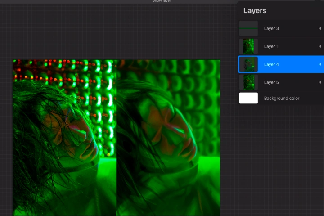Image resolution: width=324 pixels, height=216 pixels.
Task: Select the 'Layer 3' name text
Action: click(271, 28)
